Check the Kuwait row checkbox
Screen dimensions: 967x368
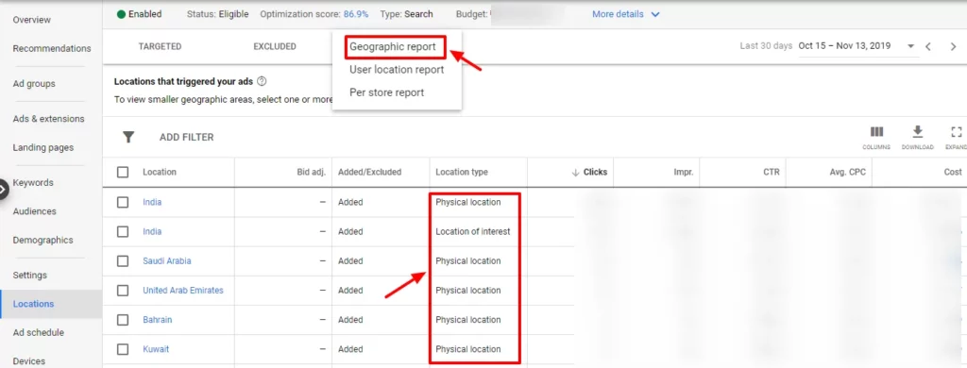(x=123, y=349)
